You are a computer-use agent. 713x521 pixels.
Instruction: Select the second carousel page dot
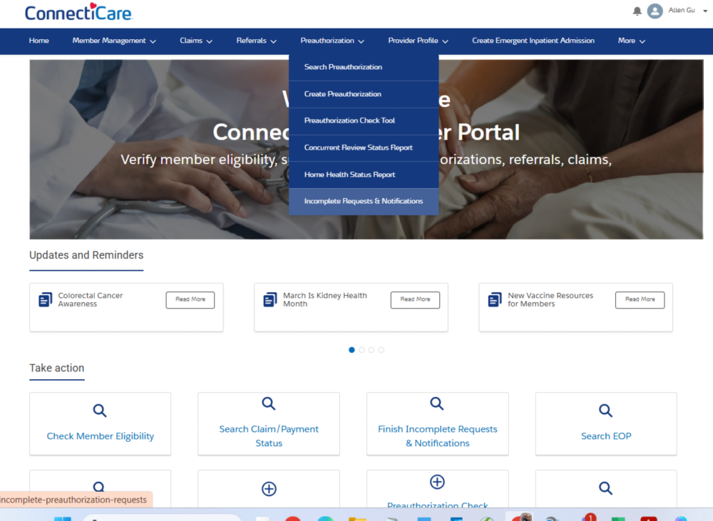[361, 350]
